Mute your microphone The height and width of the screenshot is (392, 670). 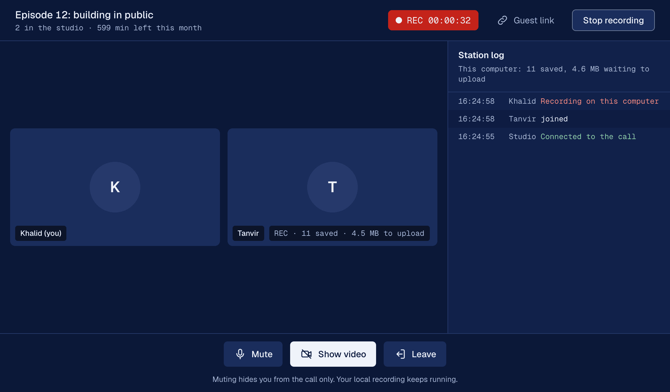253,354
